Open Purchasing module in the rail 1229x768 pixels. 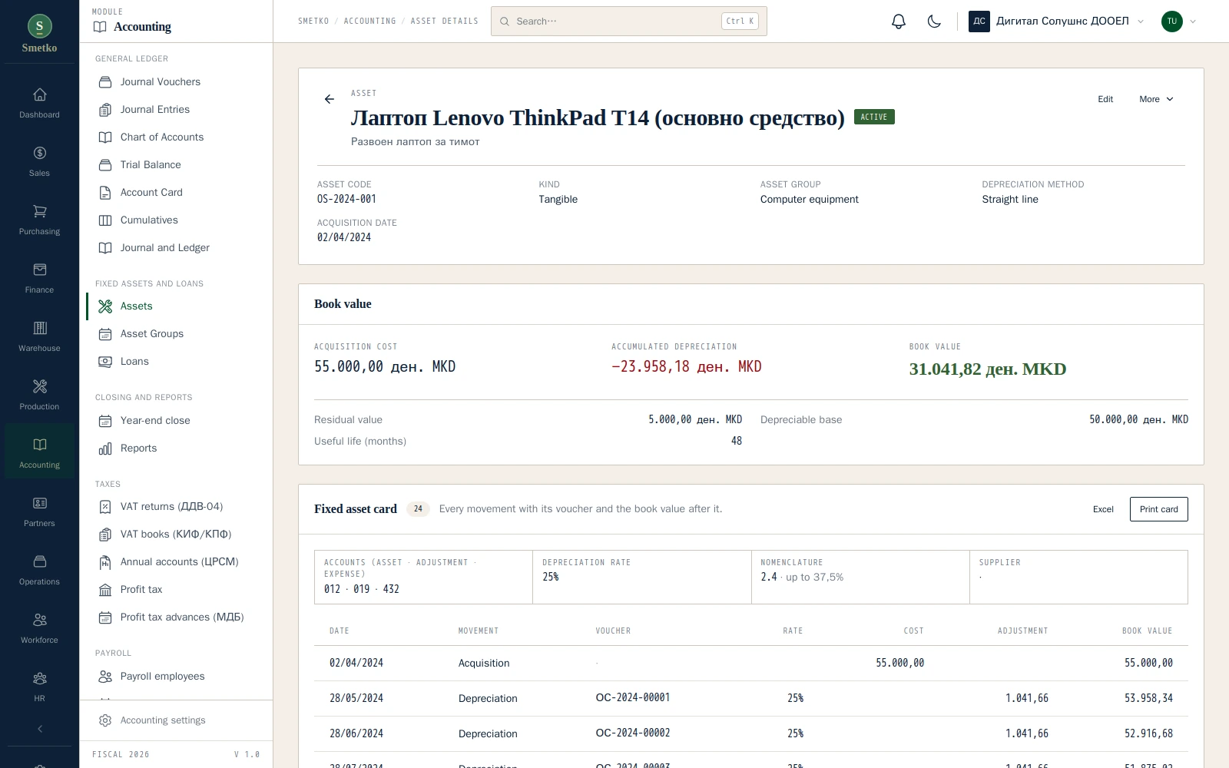[39, 220]
